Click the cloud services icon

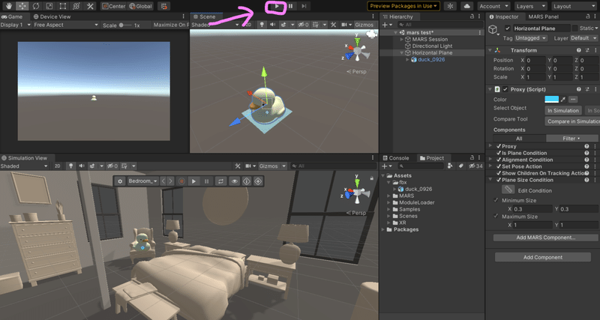tap(466, 6)
